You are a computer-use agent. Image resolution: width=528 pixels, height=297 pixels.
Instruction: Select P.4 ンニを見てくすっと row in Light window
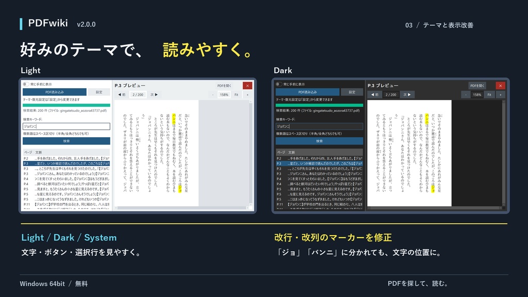pos(67,179)
